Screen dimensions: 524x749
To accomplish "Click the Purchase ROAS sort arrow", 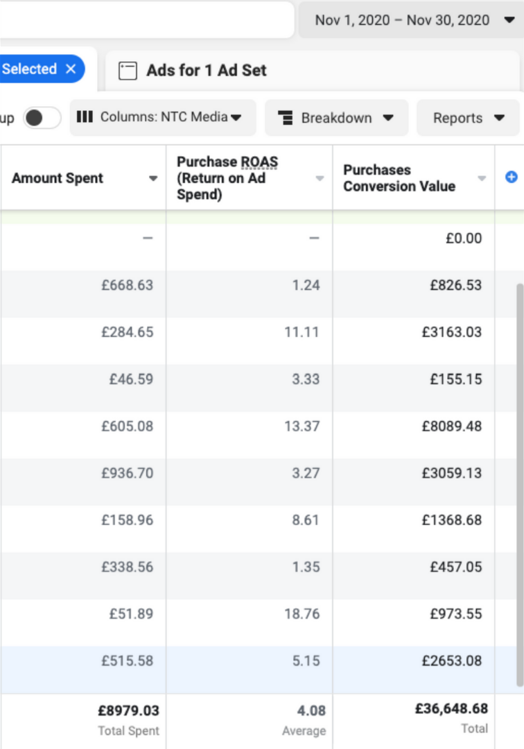I will tap(320, 179).
